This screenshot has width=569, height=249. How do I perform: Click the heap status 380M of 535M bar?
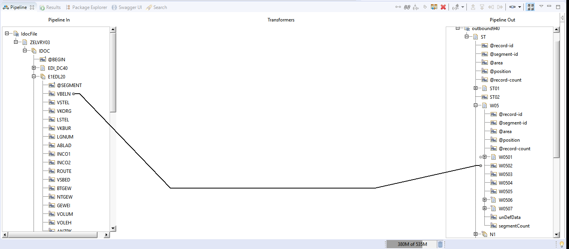[412, 244]
